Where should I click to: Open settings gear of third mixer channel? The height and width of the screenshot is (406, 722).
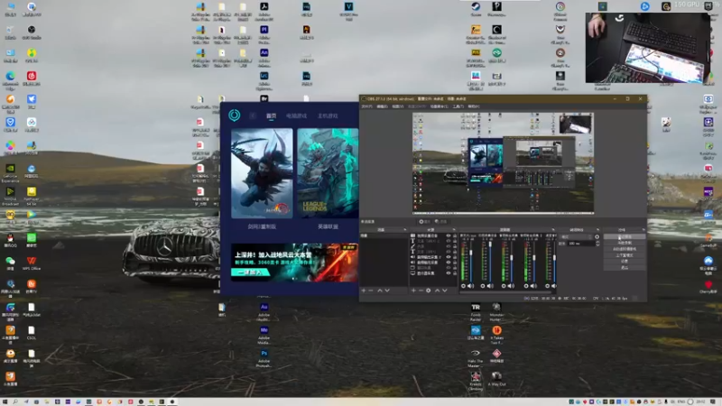click(504, 286)
